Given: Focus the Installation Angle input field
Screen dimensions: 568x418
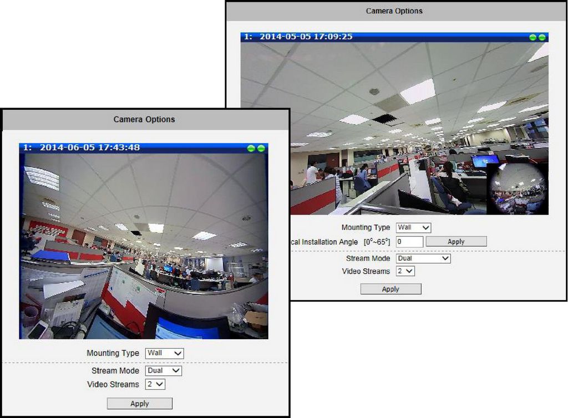Looking at the screenshot, I should coord(409,242).
